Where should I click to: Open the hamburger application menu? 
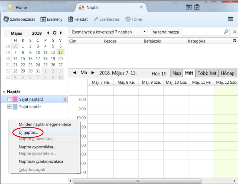[x=231, y=19]
